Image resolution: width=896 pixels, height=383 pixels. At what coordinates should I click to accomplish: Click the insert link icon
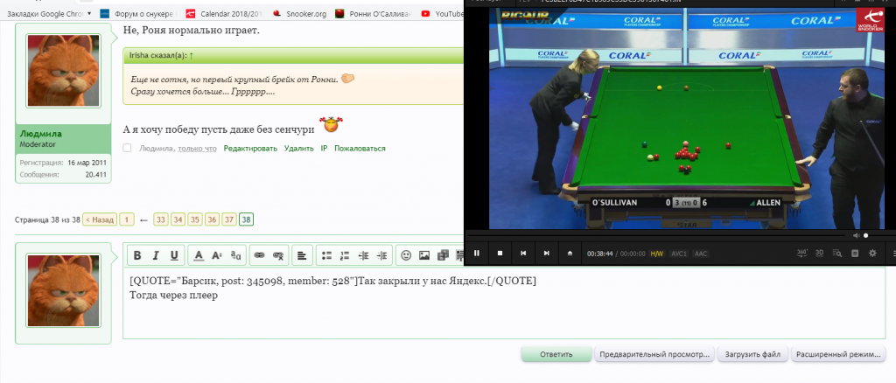click(259, 255)
